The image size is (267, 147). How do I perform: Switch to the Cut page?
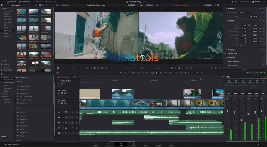click(x=108, y=144)
